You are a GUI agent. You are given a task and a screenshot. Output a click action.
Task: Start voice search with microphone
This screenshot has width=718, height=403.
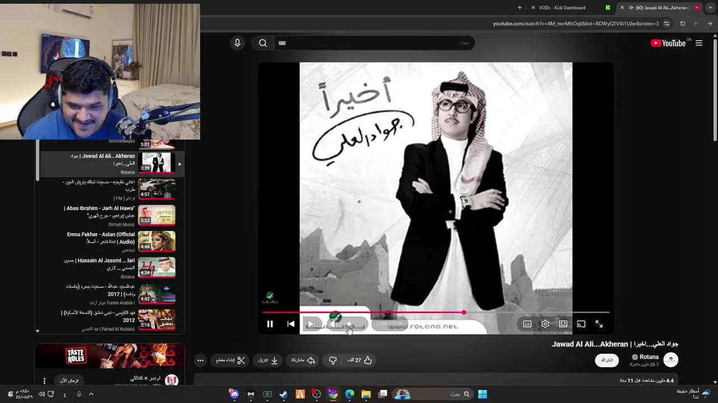[237, 43]
